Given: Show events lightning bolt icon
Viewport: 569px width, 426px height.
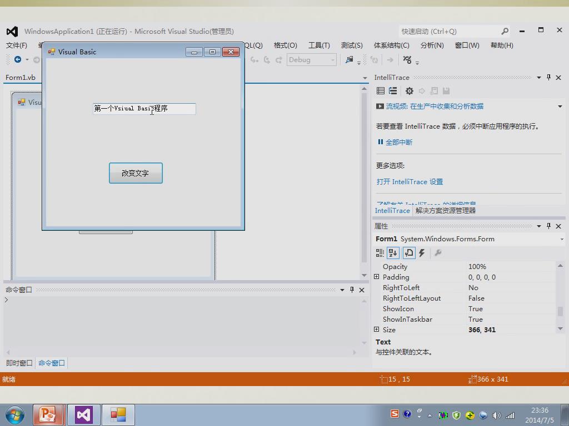Looking at the screenshot, I should tap(422, 253).
